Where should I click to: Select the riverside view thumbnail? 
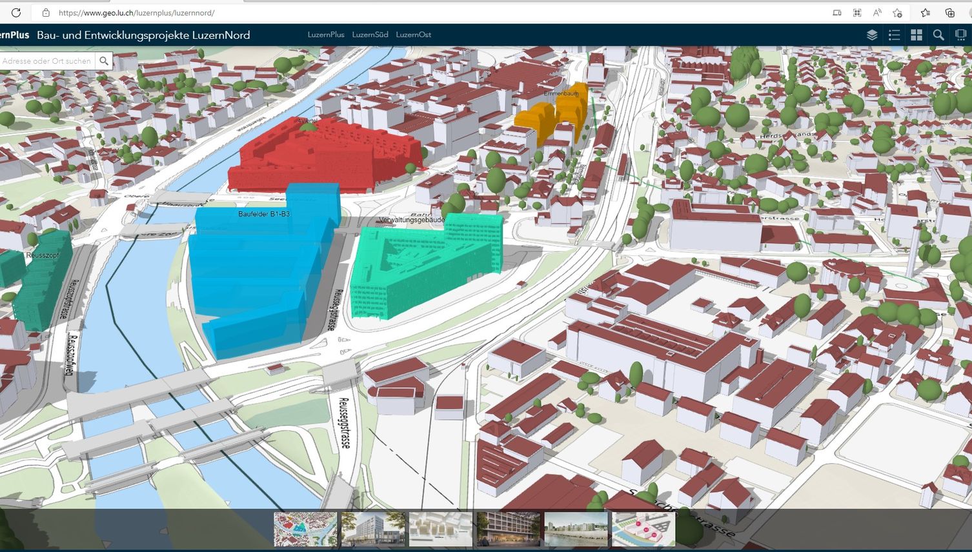576,529
